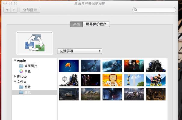Choose the Despicable Me group wallpaper

(156, 80)
